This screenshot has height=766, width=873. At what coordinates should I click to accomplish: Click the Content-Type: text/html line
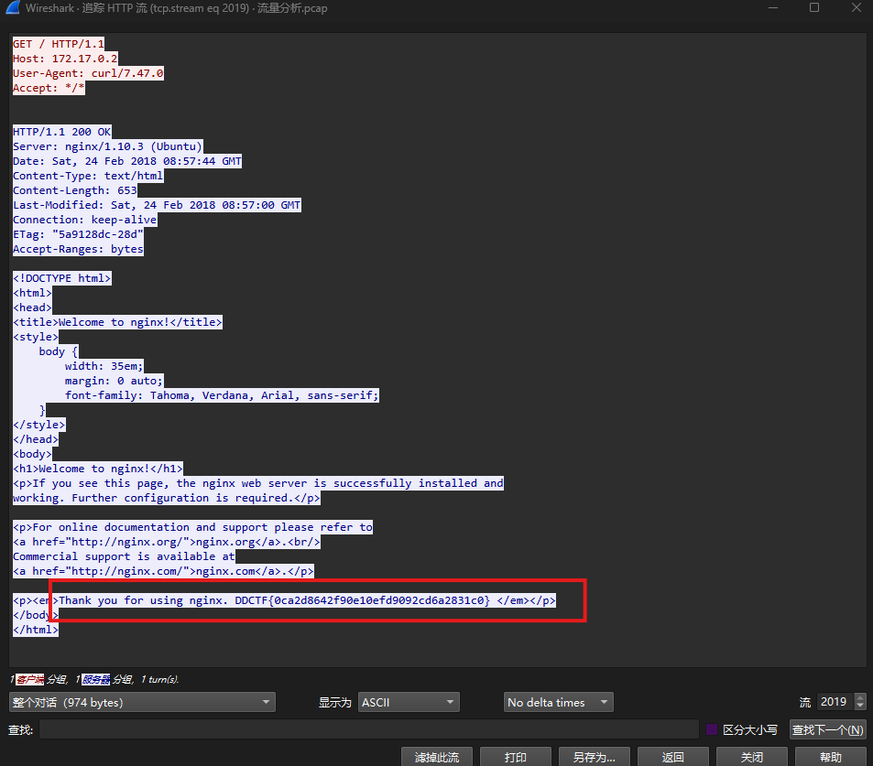(x=88, y=176)
